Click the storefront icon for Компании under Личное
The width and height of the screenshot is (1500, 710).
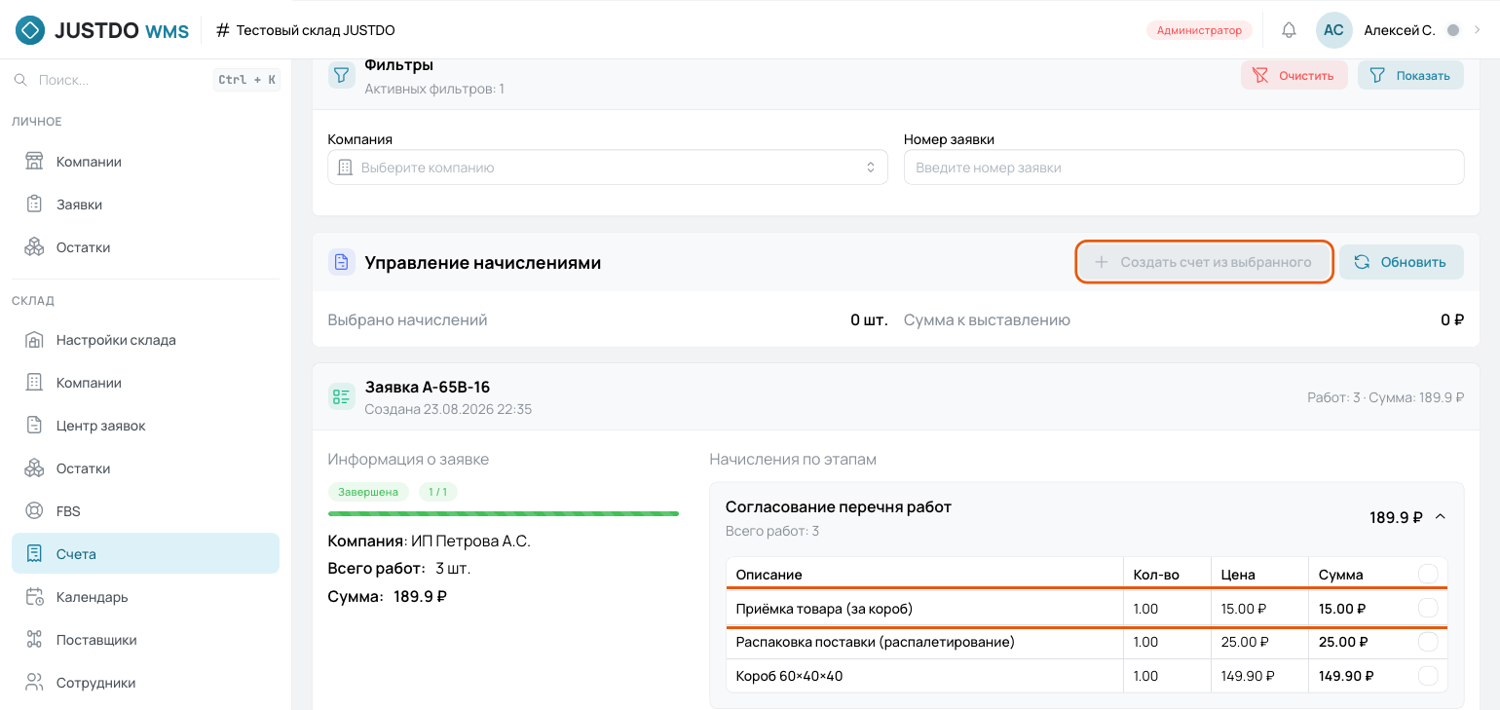pyautogui.click(x=34, y=162)
